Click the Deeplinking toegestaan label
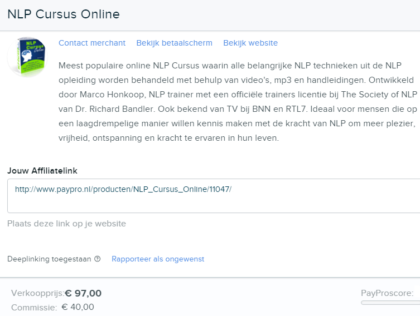 tap(49, 259)
